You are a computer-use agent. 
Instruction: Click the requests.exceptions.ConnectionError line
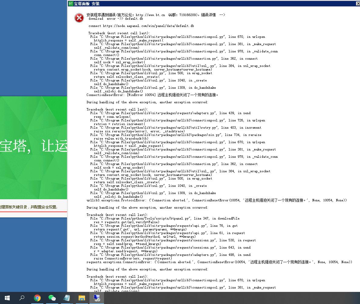click(x=219, y=262)
